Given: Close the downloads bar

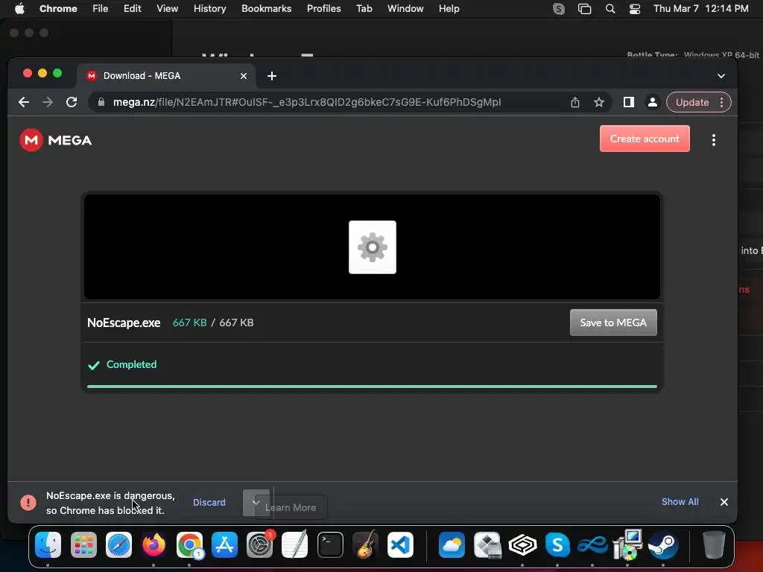Looking at the screenshot, I should click(x=724, y=502).
